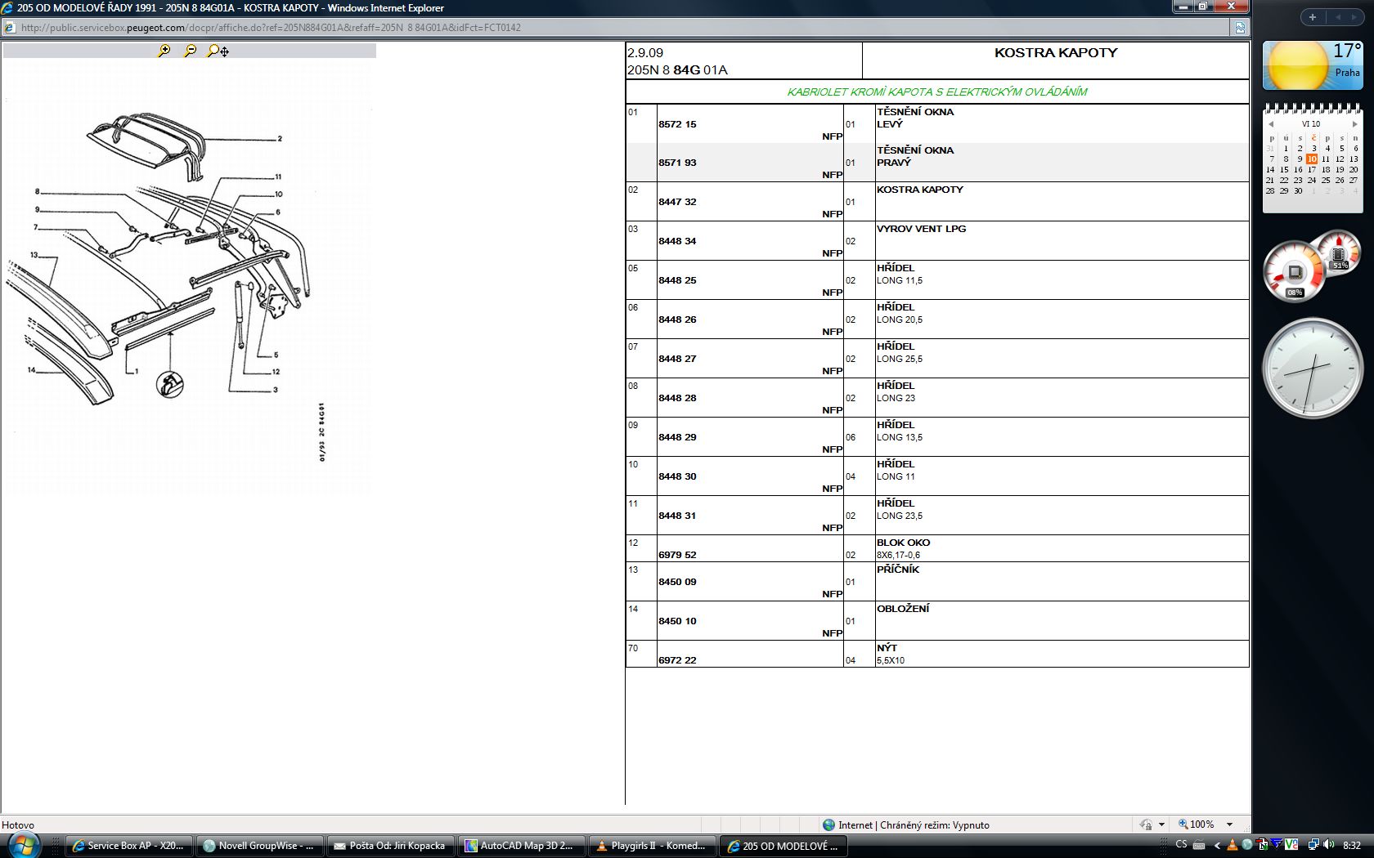
Task: Open Novell GroupWise from the taskbar
Action: [258, 846]
